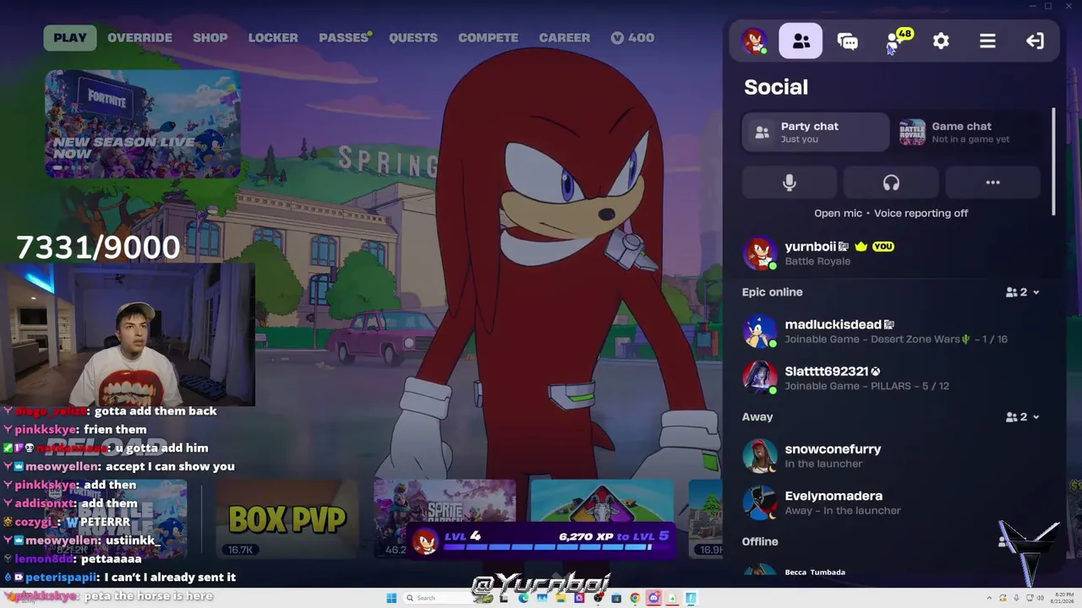
Task: Click the "Open mic · Voice reporting off" status text
Action: coord(891,214)
